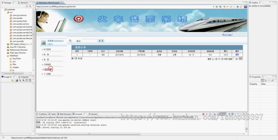Select com.sp.entity package
This screenshot has width=278, height=140.
click(17, 41)
